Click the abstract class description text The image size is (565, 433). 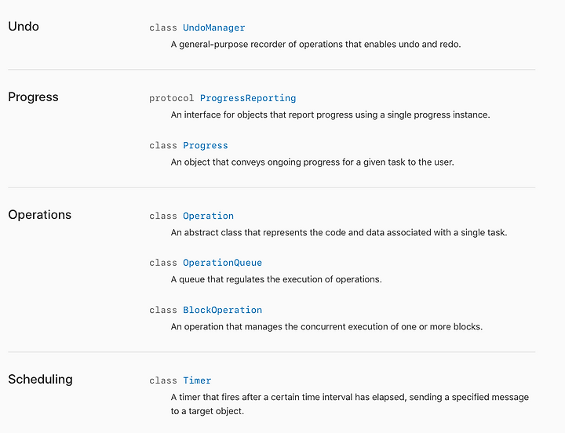pyautogui.click(x=339, y=233)
